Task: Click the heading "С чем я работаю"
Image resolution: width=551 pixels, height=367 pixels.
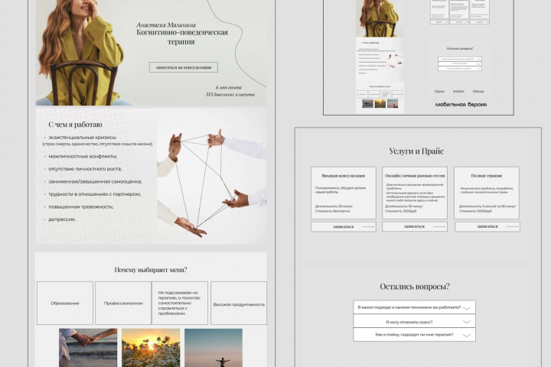Action: (75, 125)
